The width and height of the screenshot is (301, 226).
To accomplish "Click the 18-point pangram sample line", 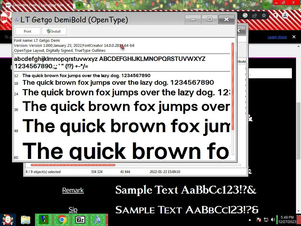I will 118,83.
